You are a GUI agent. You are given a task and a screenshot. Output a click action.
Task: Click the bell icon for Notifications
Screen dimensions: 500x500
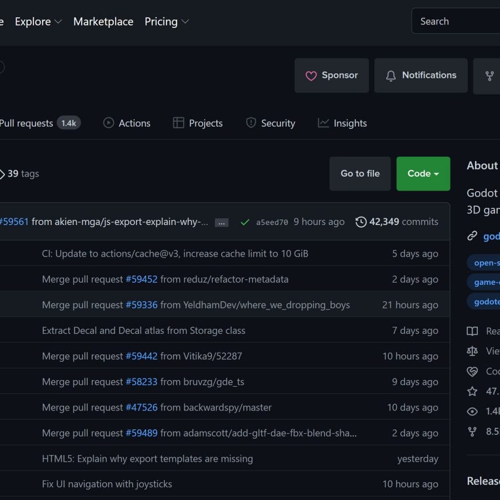pyautogui.click(x=391, y=76)
